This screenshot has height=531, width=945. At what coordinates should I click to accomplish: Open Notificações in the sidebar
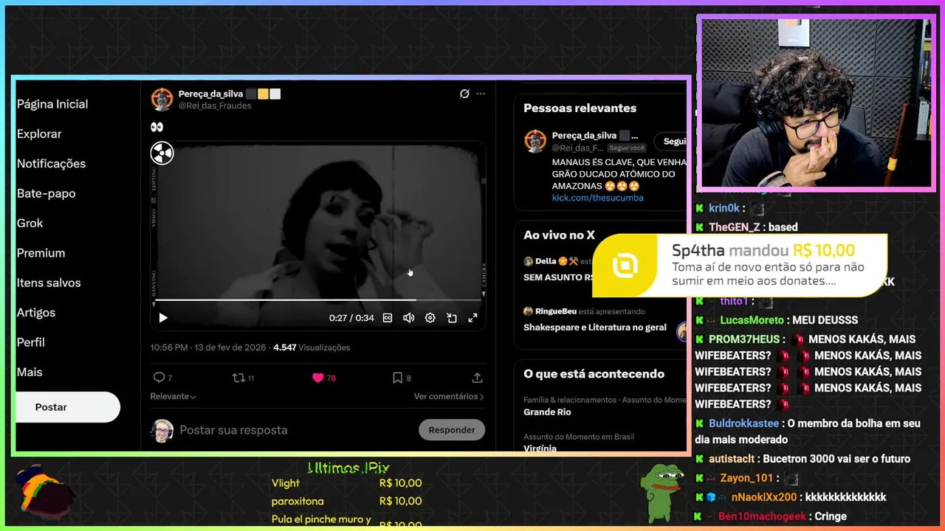tap(51, 164)
